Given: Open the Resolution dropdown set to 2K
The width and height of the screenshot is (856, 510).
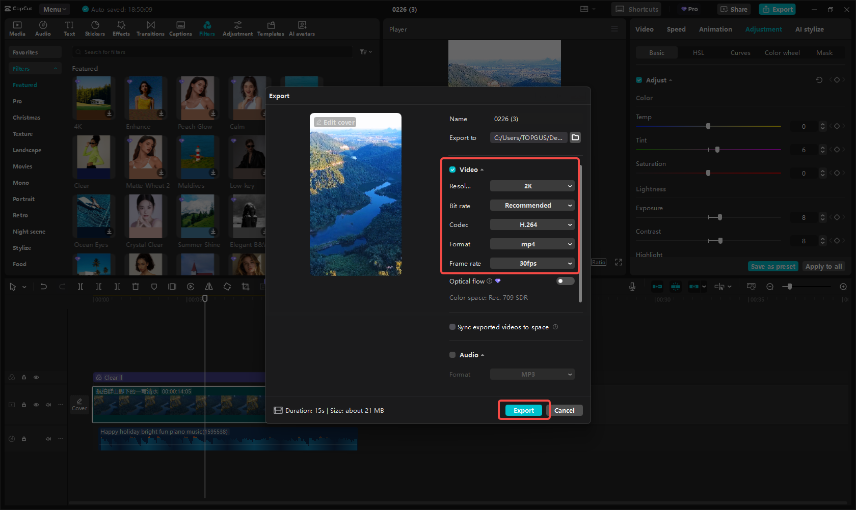Looking at the screenshot, I should click(532, 186).
